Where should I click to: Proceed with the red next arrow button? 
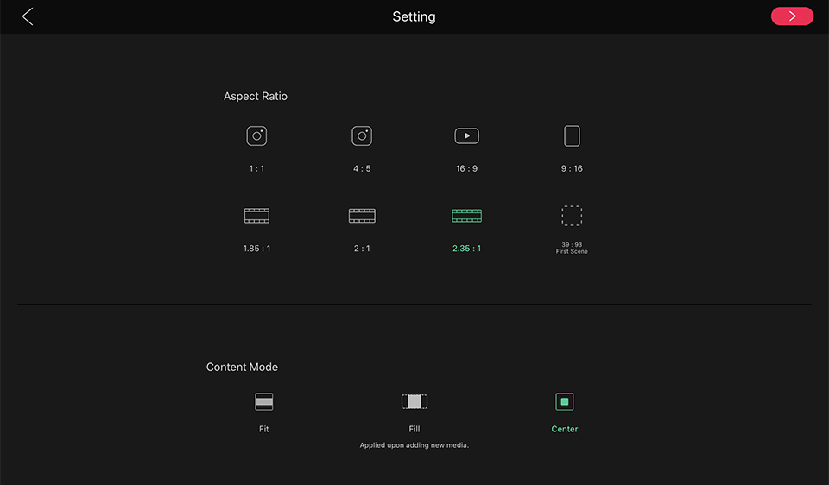[x=792, y=16]
